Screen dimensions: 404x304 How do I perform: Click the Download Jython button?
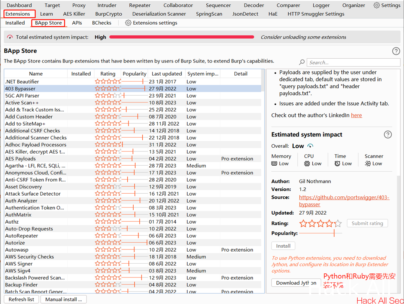pos(296,283)
